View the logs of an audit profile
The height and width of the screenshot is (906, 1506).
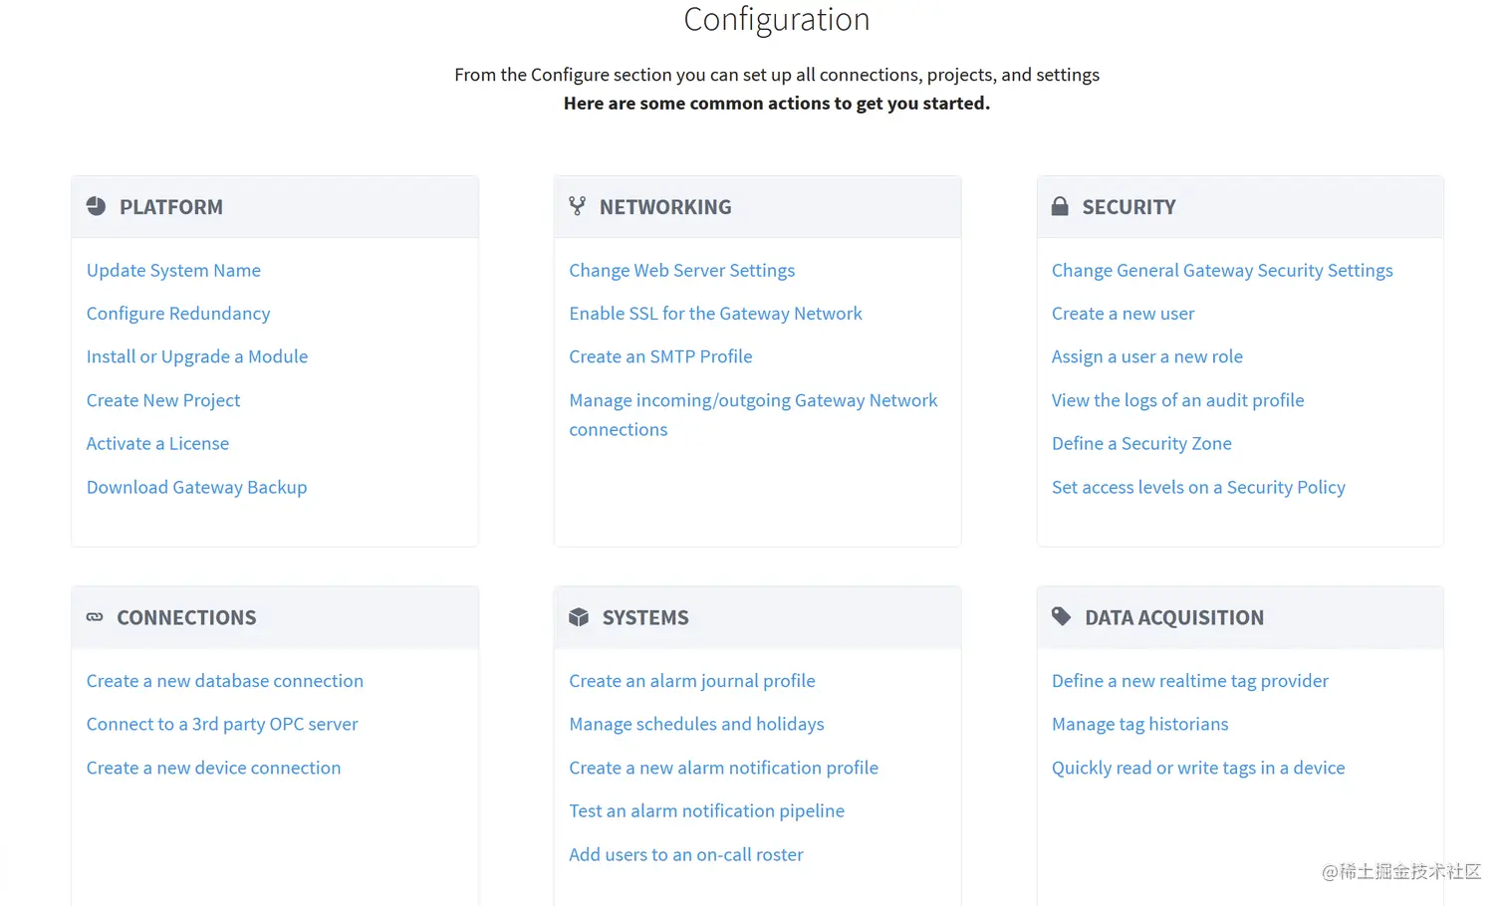pyautogui.click(x=1177, y=400)
